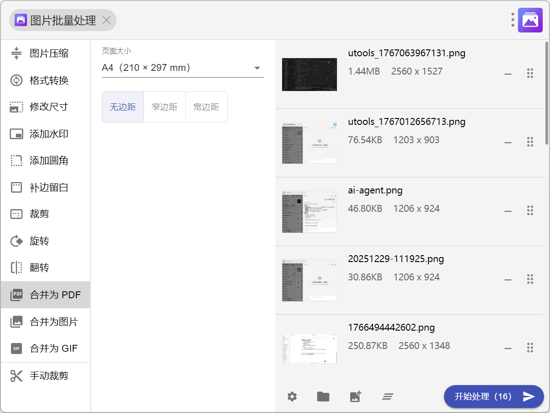The image size is (550, 413).
Task: Open the 页面大小 A4 dropdown
Action: [x=183, y=68]
